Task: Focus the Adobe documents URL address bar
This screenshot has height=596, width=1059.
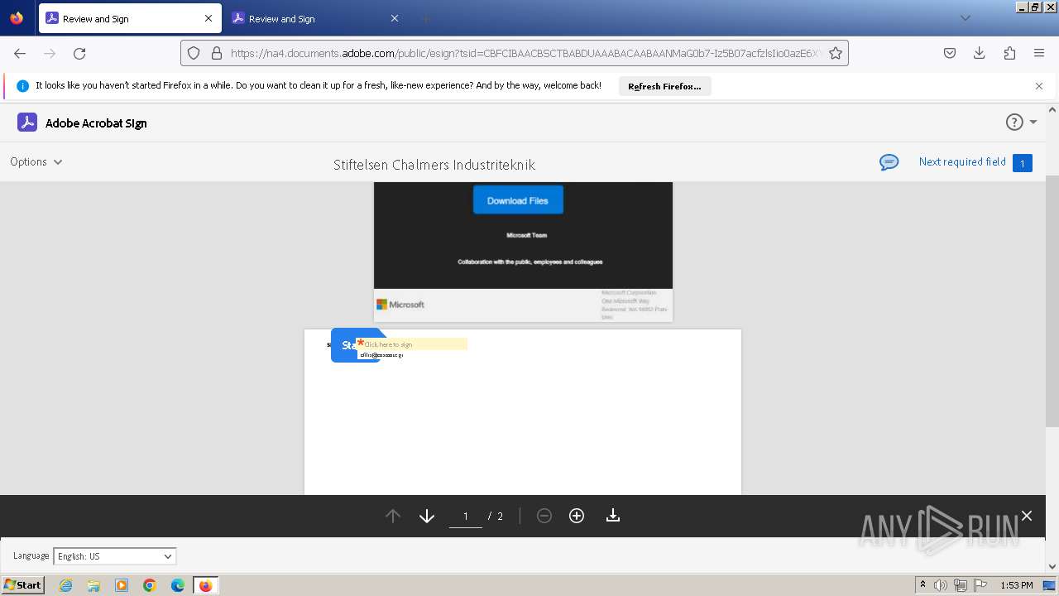Action: click(x=525, y=53)
